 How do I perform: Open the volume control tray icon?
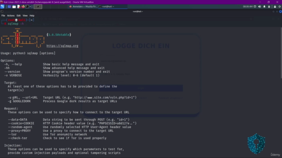[x=260, y=7]
